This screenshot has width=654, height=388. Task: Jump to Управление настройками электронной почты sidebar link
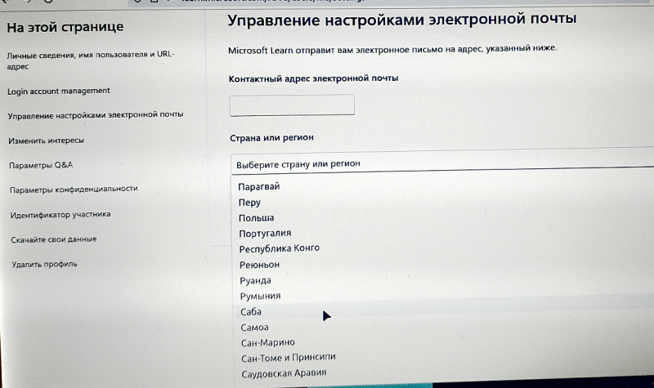tap(96, 114)
